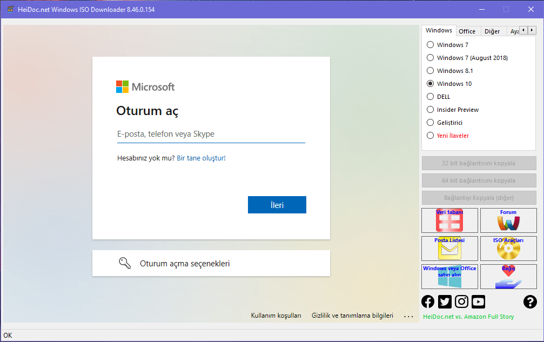The width and height of the screenshot is (544, 342).
Task: Select the Windows 8.1 radio button
Action: [430, 71]
